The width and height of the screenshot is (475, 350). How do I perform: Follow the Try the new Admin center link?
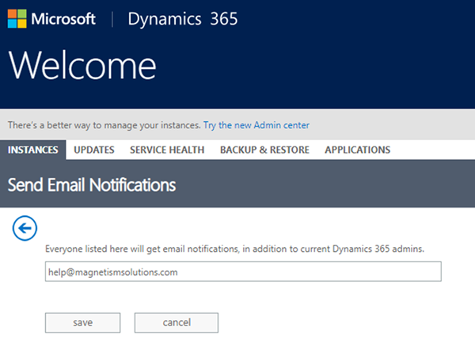tap(256, 125)
